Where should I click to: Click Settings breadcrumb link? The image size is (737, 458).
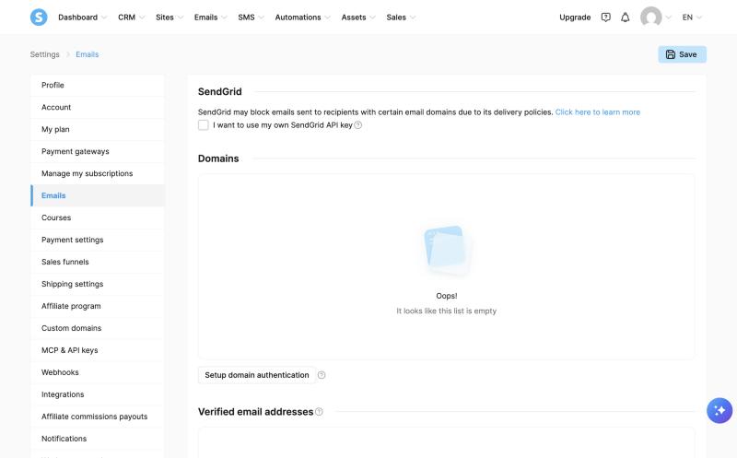coord(44,54)
